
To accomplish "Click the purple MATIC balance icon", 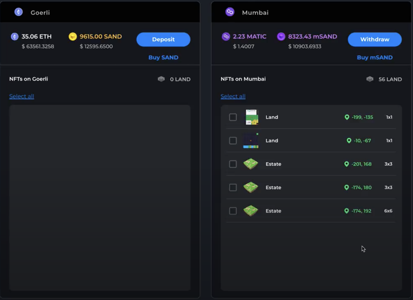I will pos(226,36).
